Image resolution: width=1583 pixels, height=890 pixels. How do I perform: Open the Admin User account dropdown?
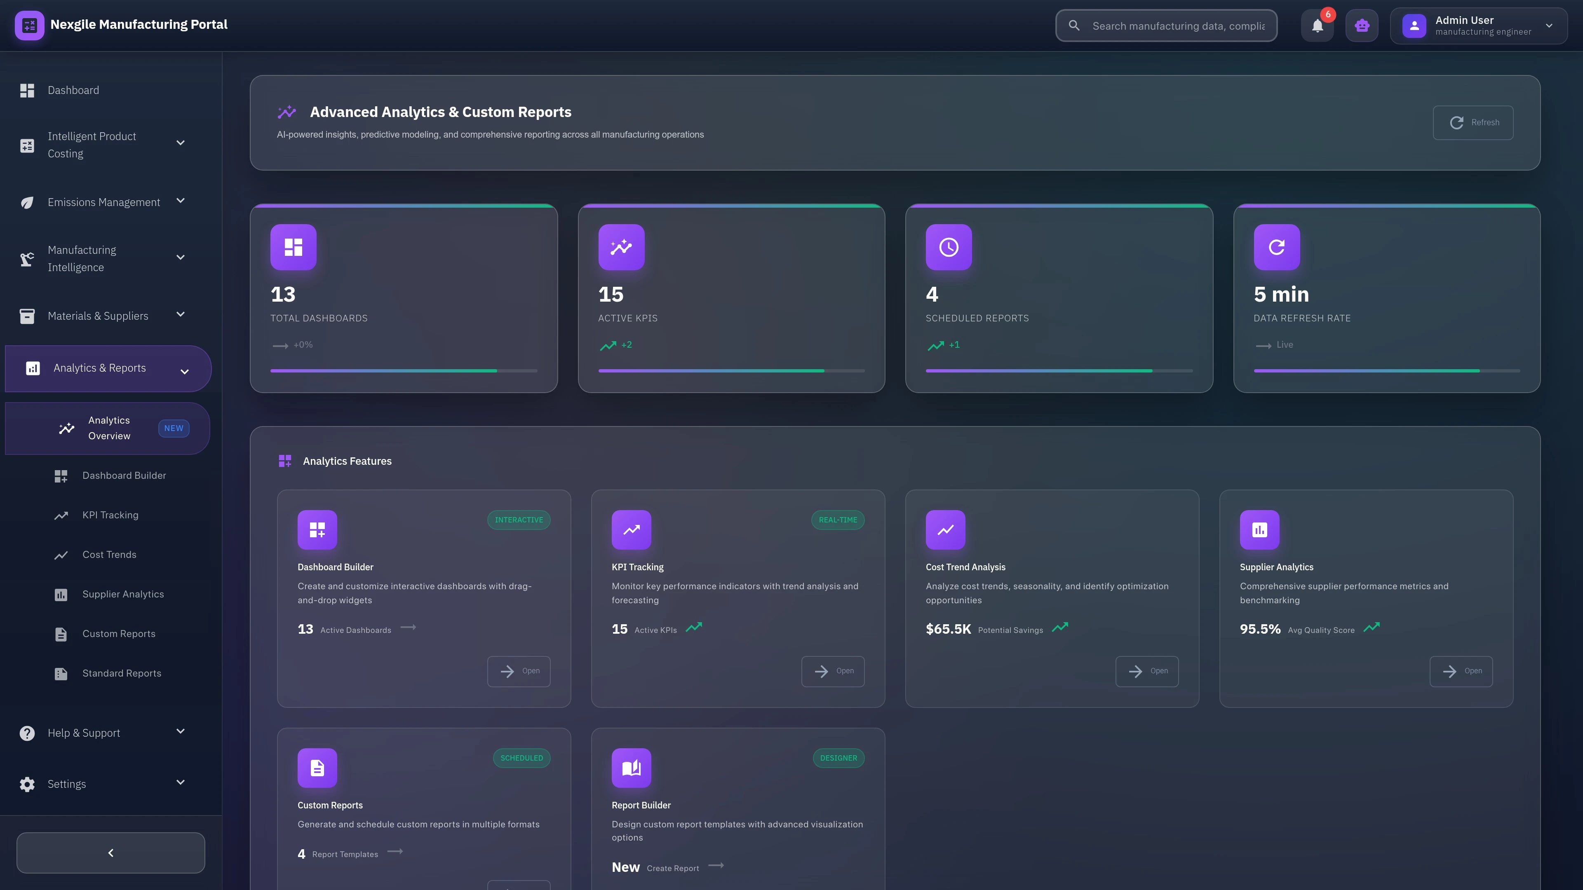coord(1479,25)
